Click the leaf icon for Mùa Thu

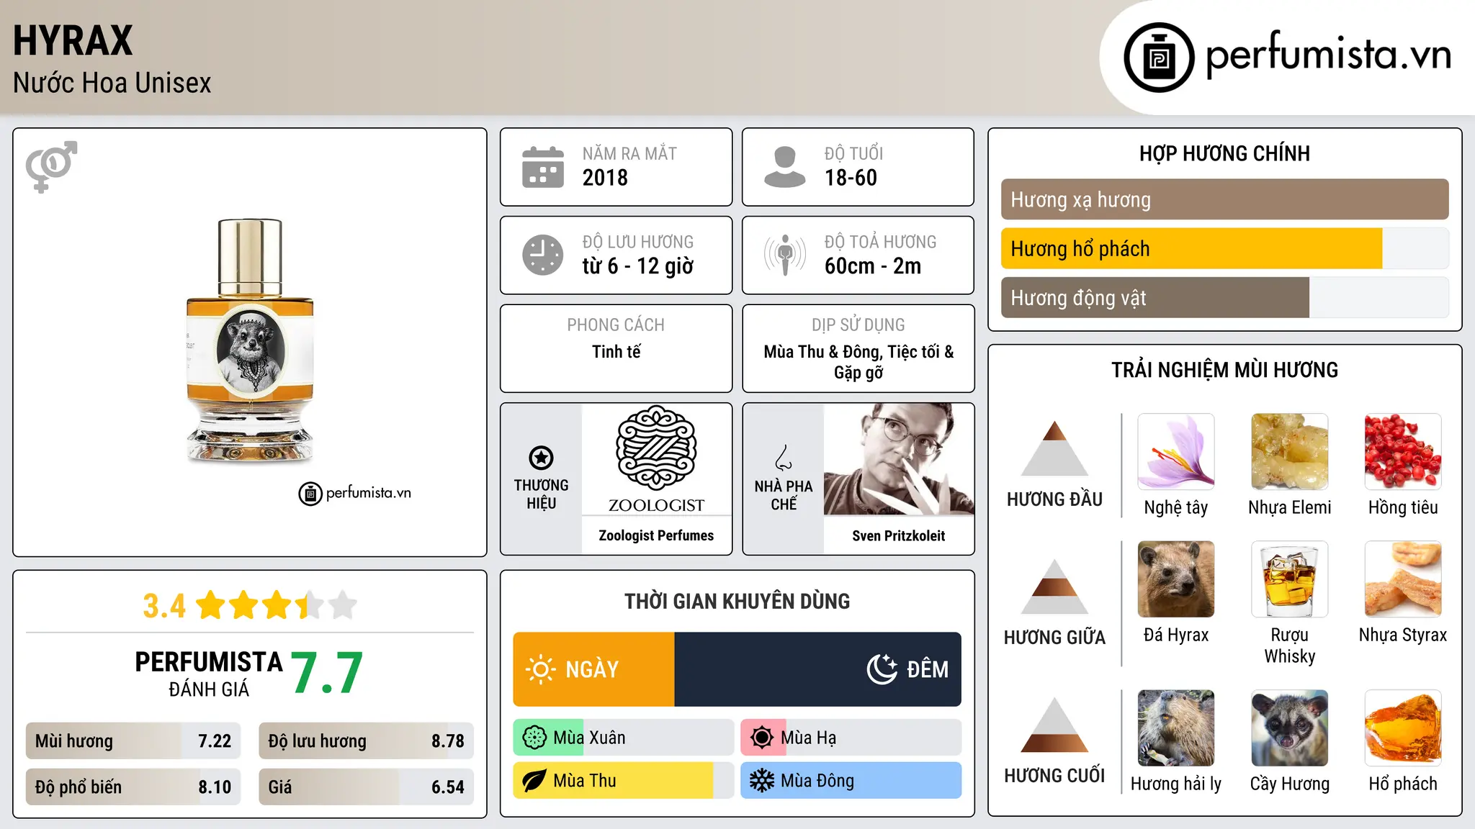tap(534, 781)
